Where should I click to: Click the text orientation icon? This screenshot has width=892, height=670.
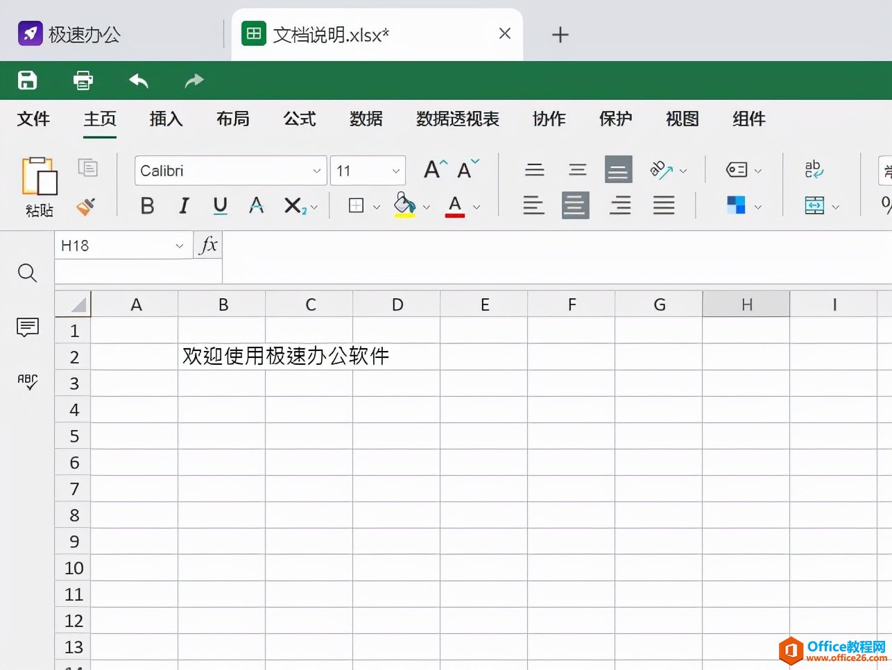(x=662, y=170)
